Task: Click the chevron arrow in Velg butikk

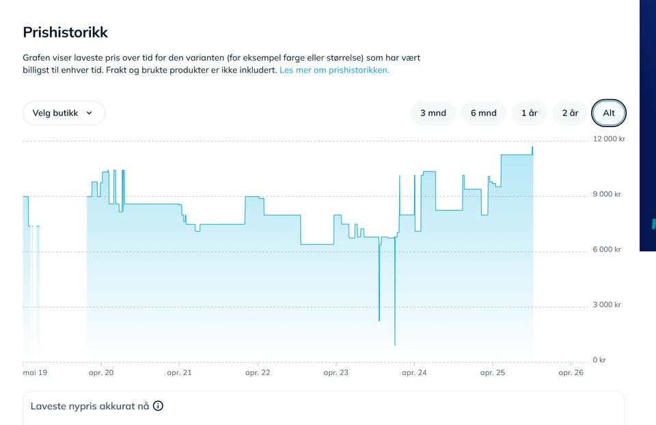Action: (89, 113)
